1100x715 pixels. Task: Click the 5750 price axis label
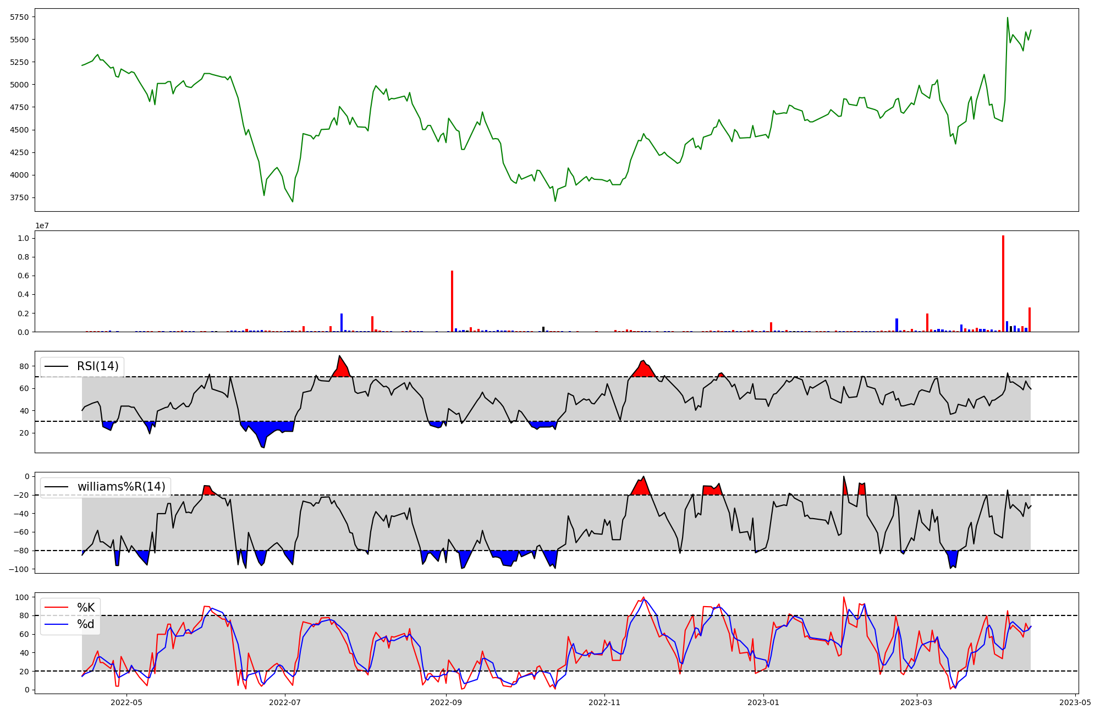click(x=20, y=17)
